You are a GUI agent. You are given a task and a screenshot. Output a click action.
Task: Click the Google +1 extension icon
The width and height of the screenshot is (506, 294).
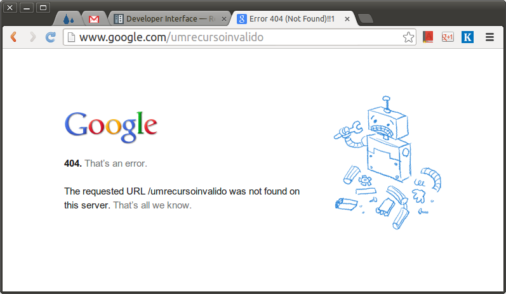click(x=448, y=37)
